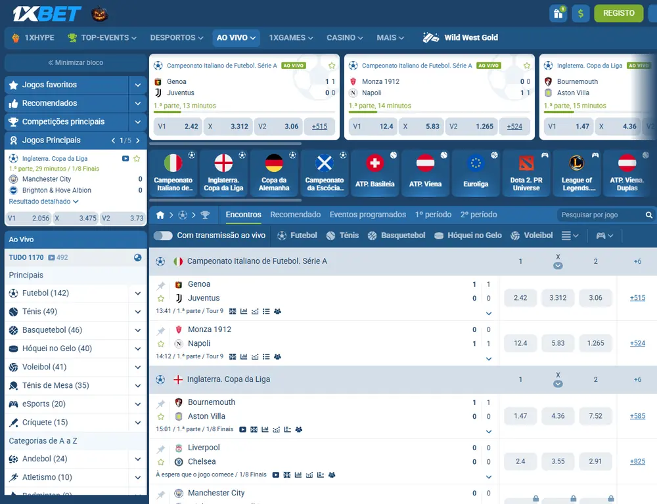The image size is (657, 504).
Task: Open the DESPORTOS menu
Action: coord(177,37)
